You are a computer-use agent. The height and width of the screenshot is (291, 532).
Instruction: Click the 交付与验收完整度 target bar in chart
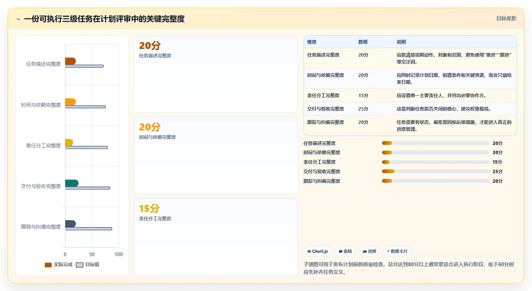[88, 188]
